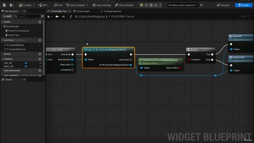This screenshot has height=143, width=254.
Task: Click the Cast Failed exec pin
Action: coord(131,60)
